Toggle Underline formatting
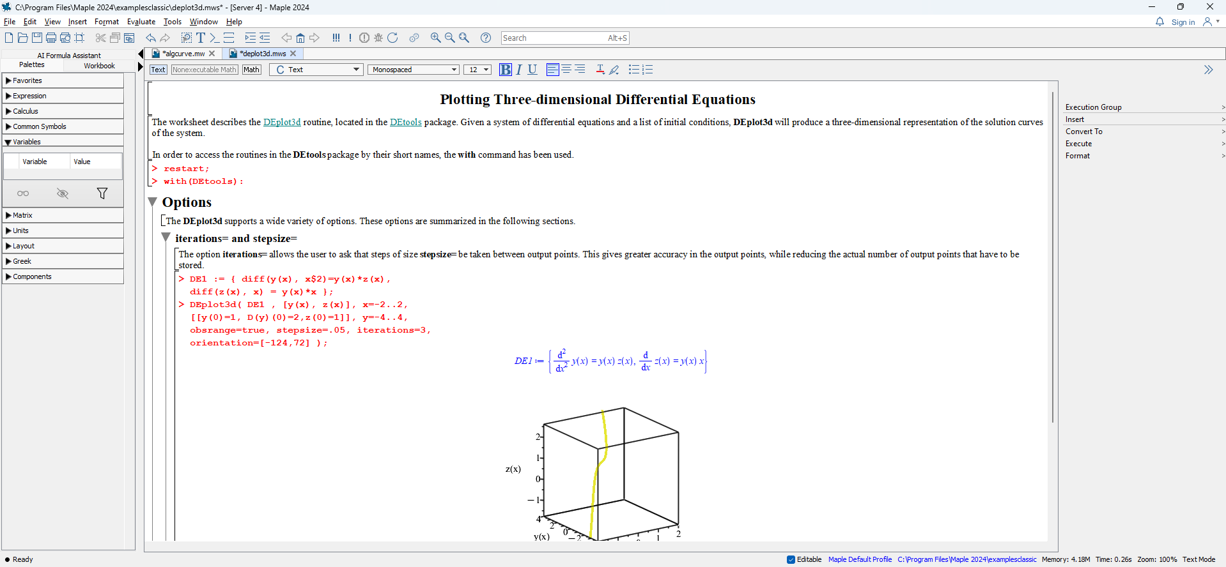This screenshot has height=567, width=1226. [532, 70]
